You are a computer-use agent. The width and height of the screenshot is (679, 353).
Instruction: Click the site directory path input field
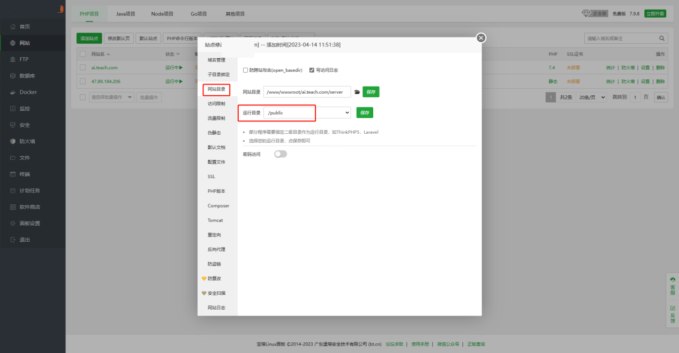click(307, 92)
